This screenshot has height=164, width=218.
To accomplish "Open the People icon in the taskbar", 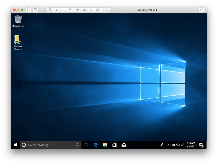I will pyautogui.click(x=162, y=145).
